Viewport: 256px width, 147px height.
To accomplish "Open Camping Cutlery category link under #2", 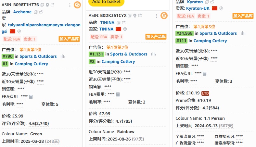I will [118, 61].
